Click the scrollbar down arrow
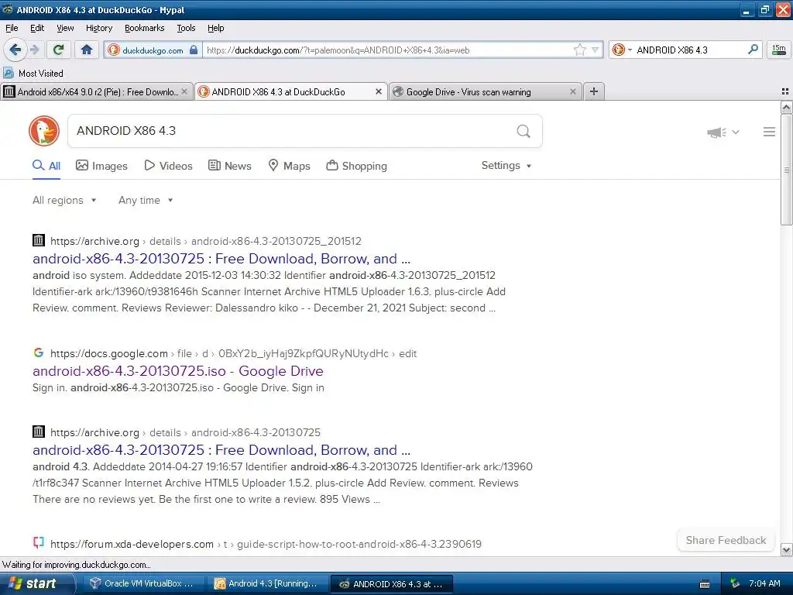 pyautogui.click(x=786, y=549)
